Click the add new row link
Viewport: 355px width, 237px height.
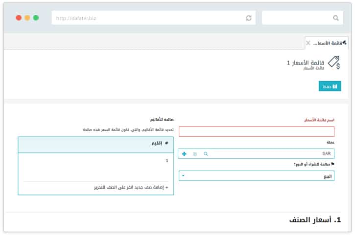click(131, 187)
